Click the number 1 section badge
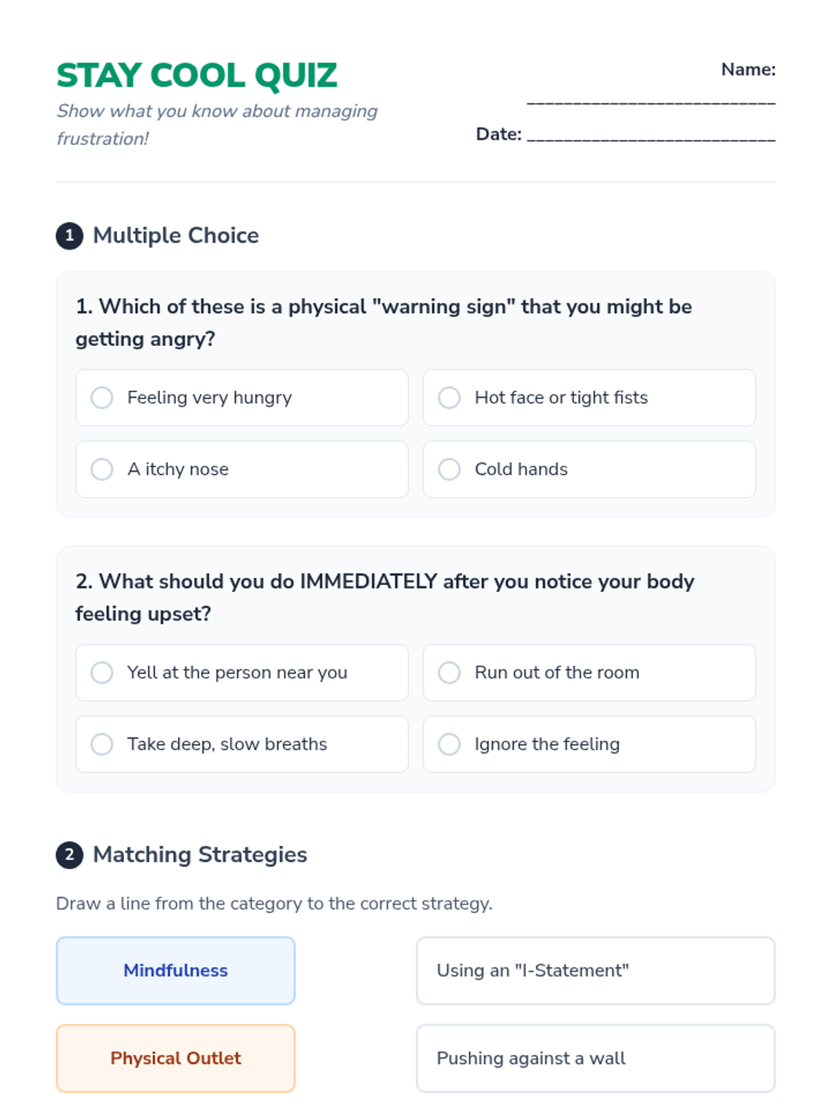This screenshot has width=831, height=1109. pyautogui.click(x=69, y=236)
